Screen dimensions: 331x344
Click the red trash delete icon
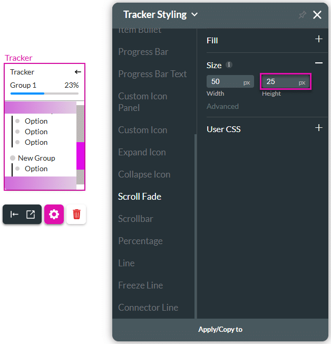pos(76,214)
